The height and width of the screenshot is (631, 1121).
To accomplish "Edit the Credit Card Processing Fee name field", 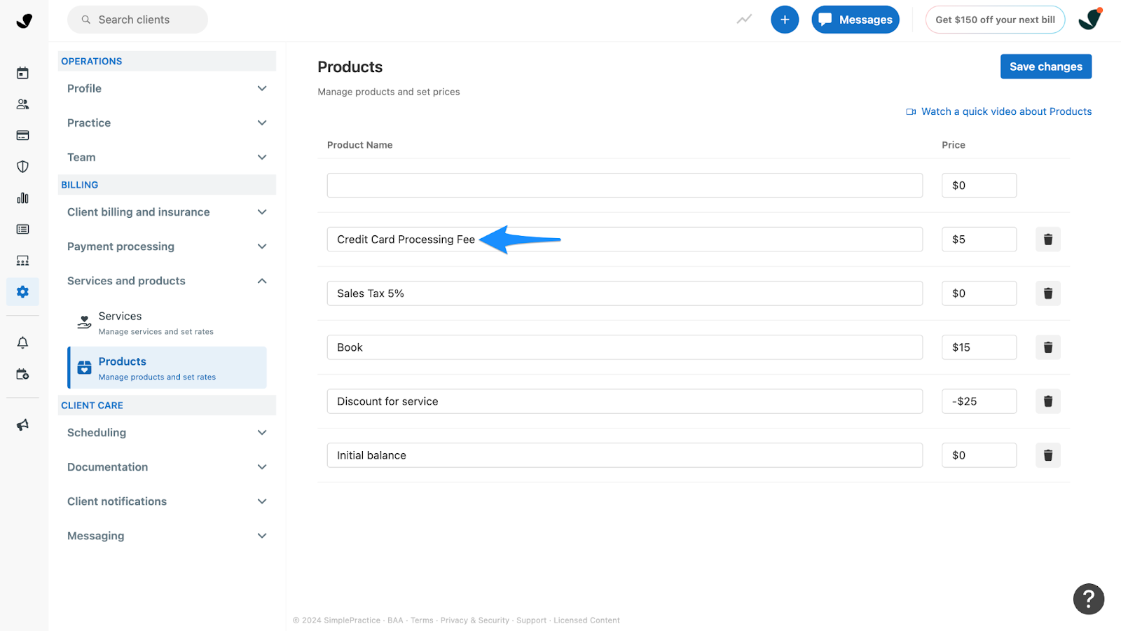I will click(625, 240).
